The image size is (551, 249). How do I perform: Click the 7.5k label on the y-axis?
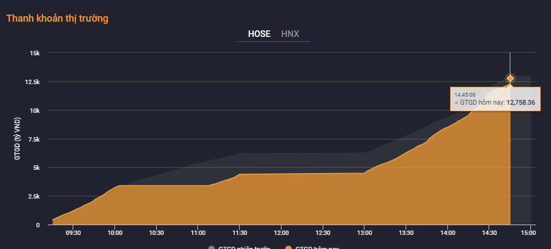tap(33, 139)
